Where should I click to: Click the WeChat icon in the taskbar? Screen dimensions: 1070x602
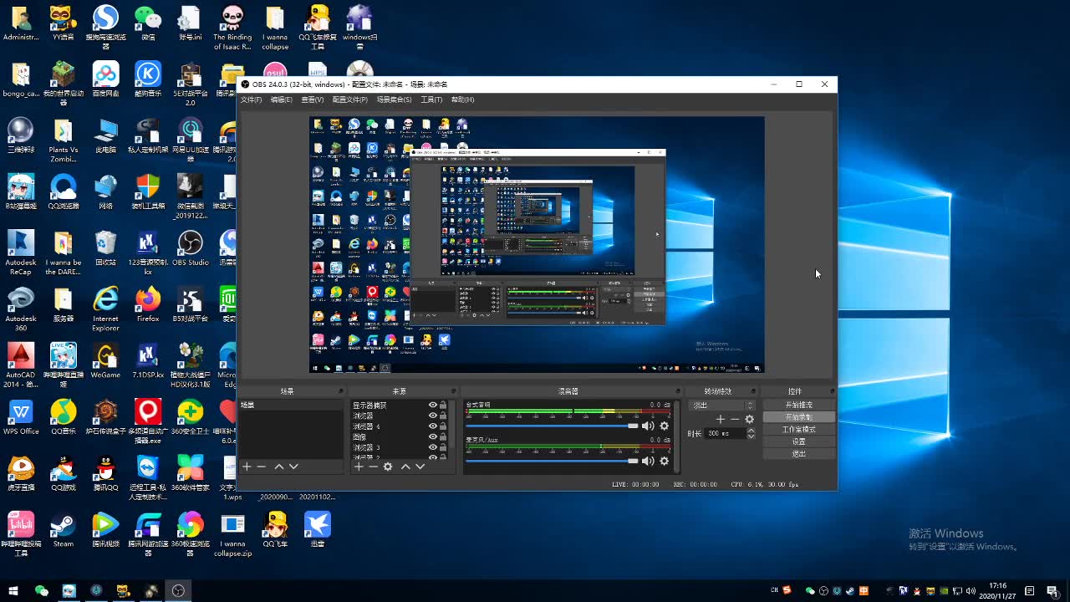click(41, 590)
